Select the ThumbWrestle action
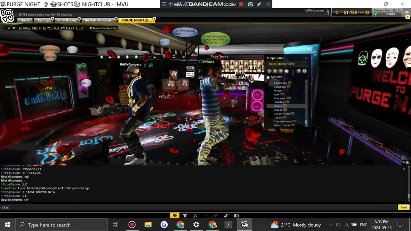Image resolution: width=411 pixels, height=231 pixels. coord(283,122)
